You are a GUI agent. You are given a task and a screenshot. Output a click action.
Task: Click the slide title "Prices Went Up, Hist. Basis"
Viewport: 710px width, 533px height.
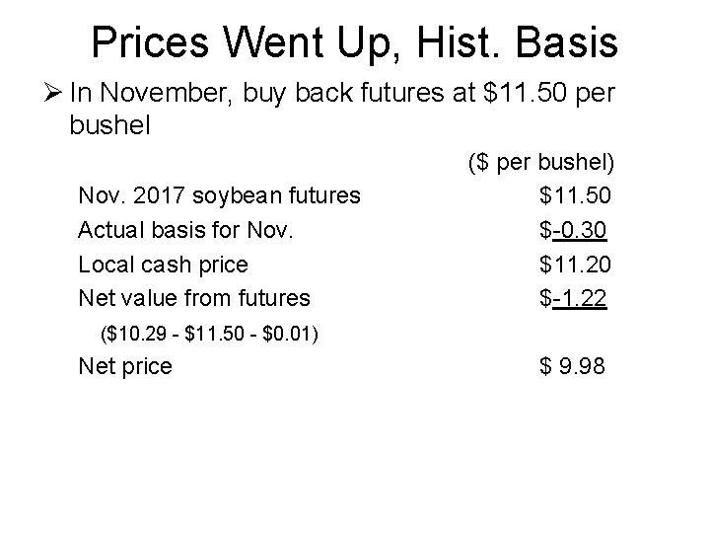(x=354, y=41)
